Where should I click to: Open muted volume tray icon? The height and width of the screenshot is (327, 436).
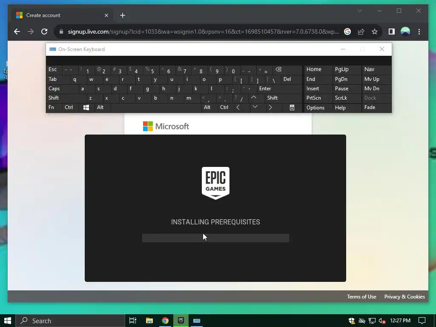tap(382, 321)
